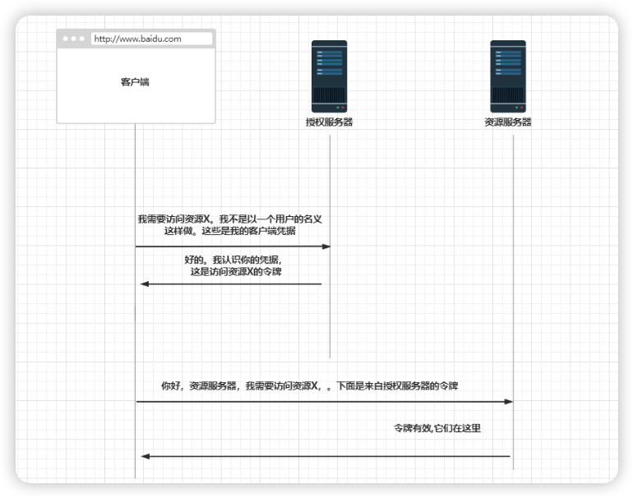
Task: Click the browser URL field http://www.baidu.com
Action: coord(151,39)
